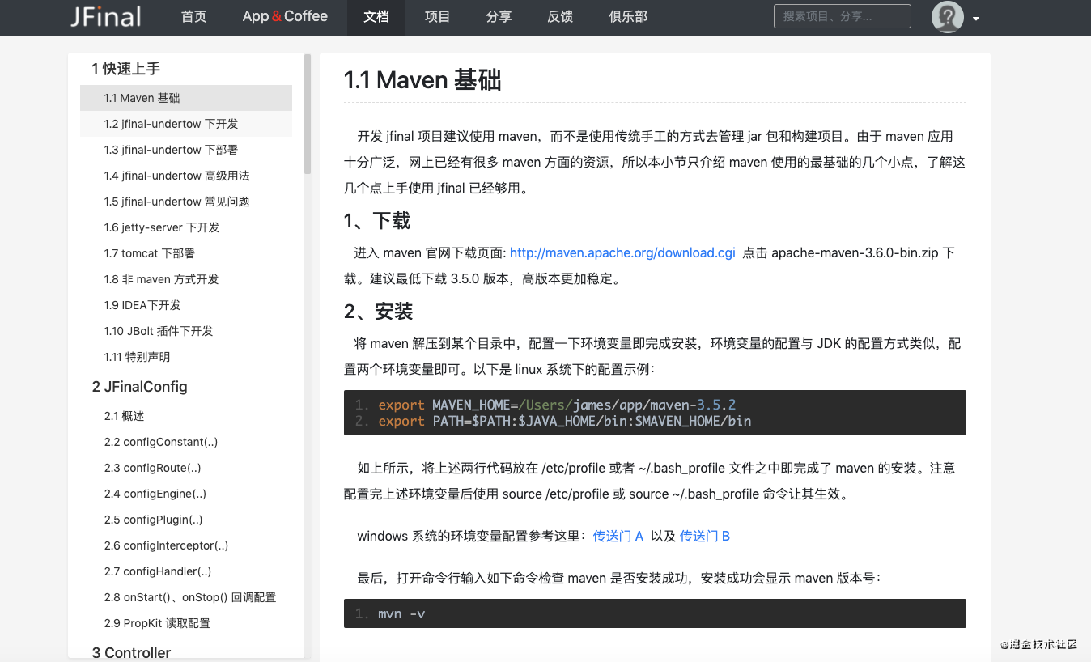Open the 分享 nav item
The height and width of the screenshot is (662, 1091).
point(499,17)
